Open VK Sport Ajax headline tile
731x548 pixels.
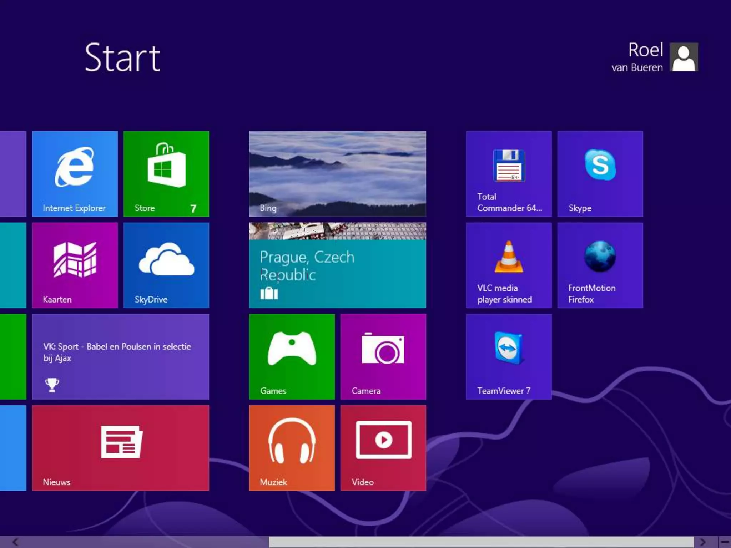point(120,356)
